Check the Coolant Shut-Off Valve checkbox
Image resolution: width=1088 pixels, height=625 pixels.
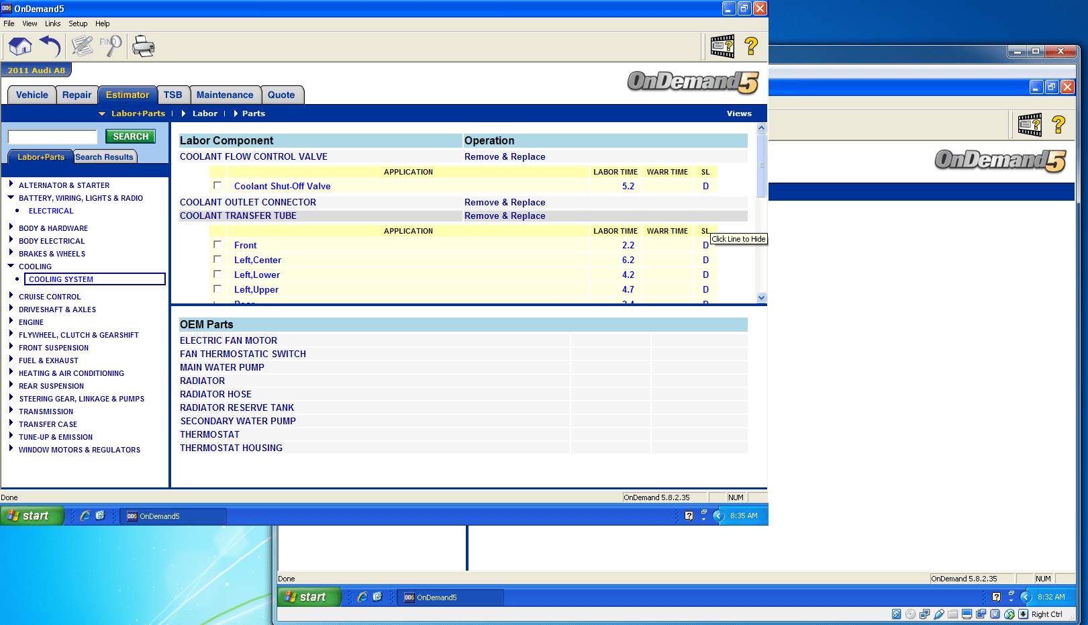tap(217, 185)
